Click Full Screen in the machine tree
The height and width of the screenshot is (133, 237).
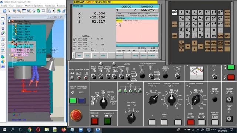(x=24, y=24)
